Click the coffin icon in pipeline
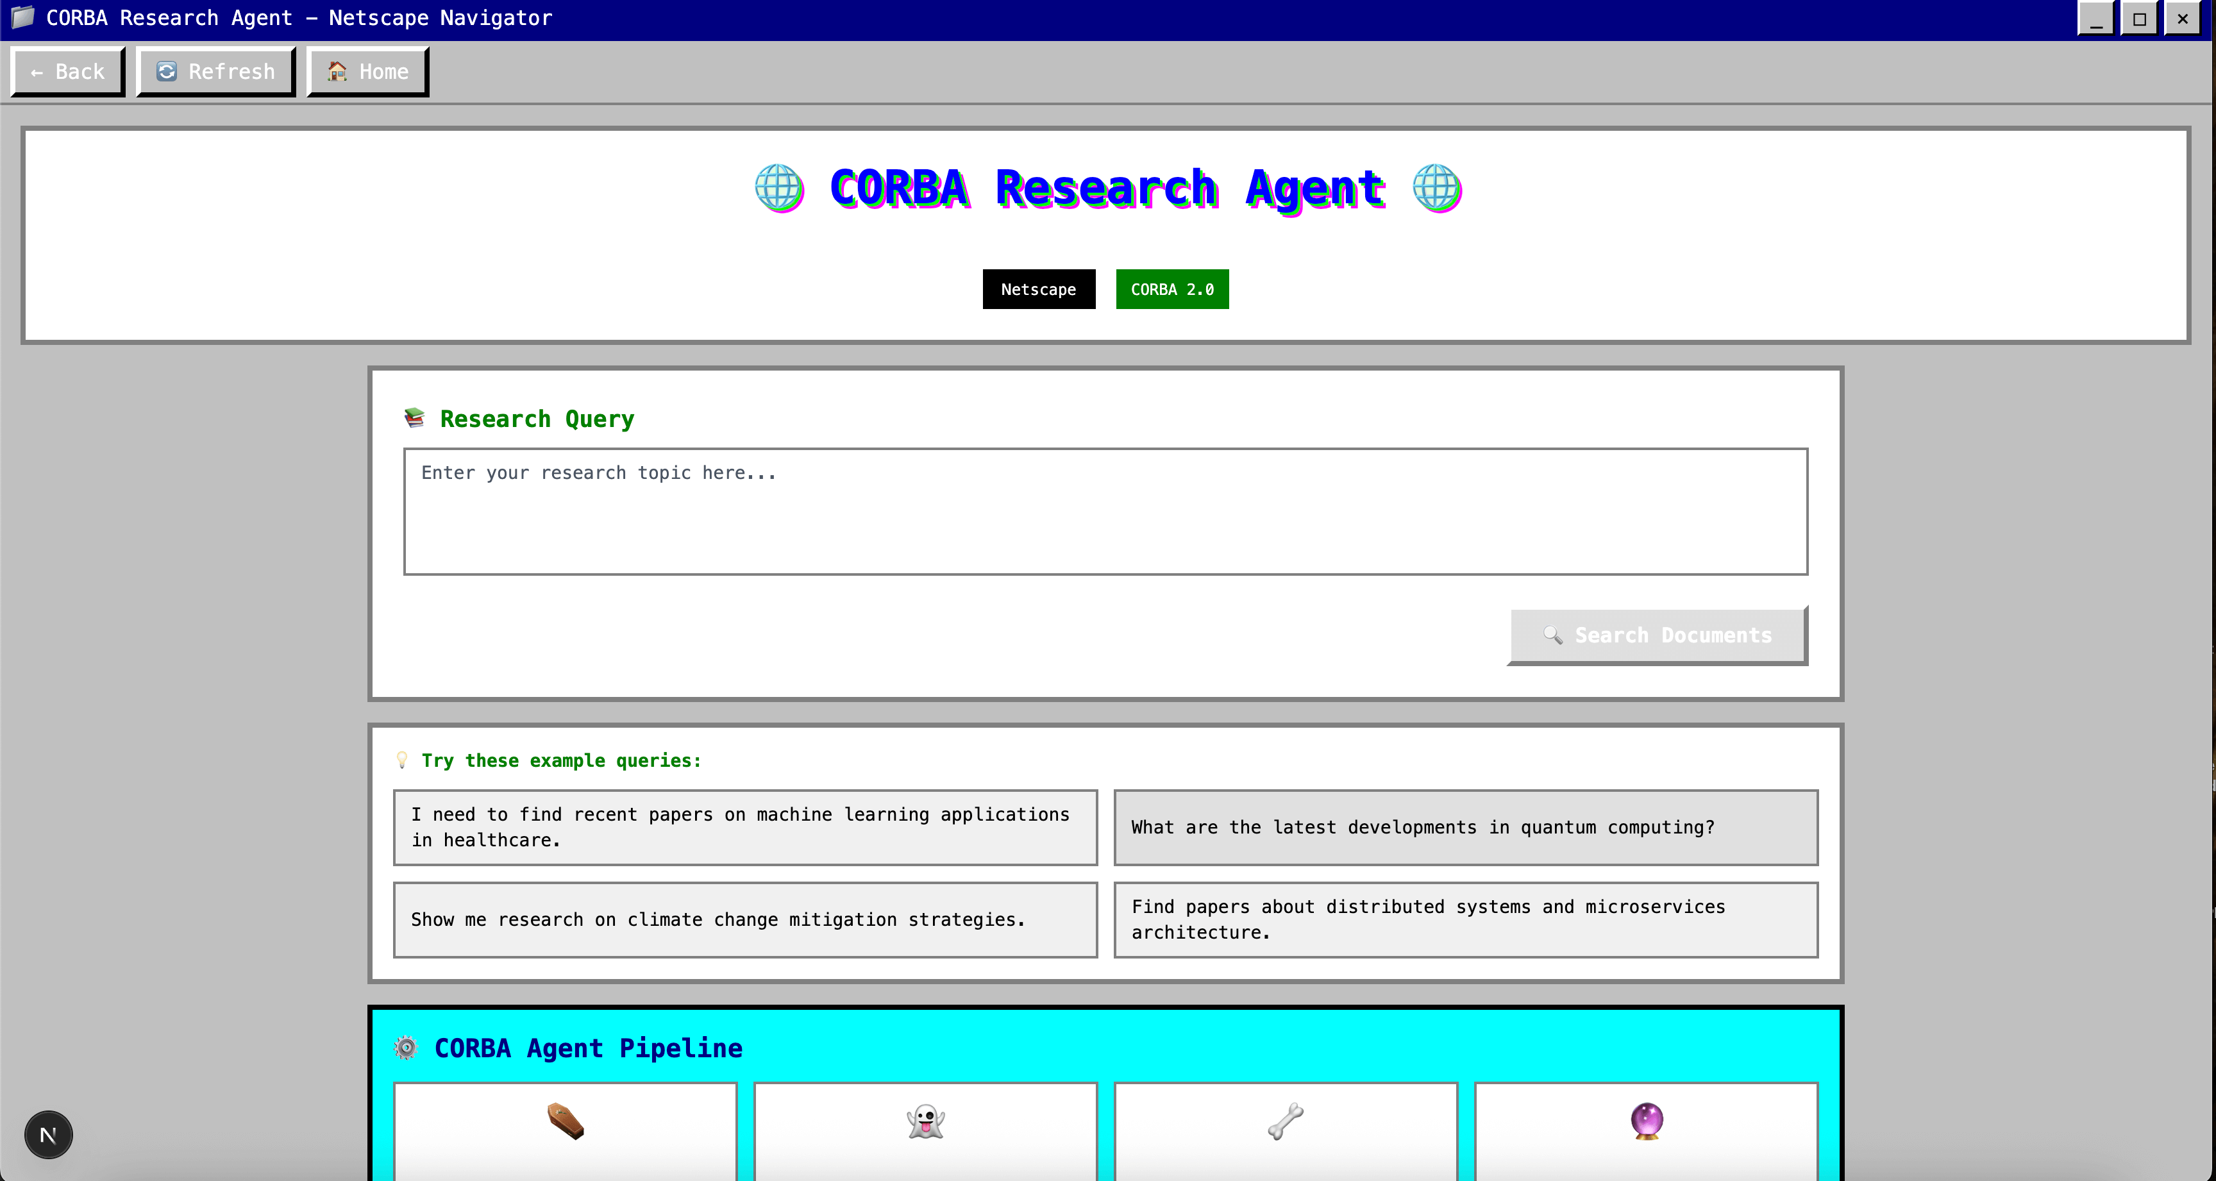This screenshot has width=2216, height=1181. [565, 1121]
